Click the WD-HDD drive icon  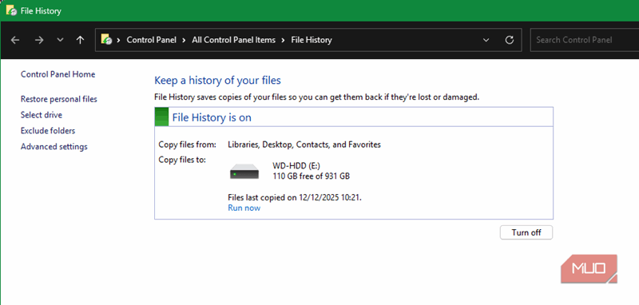tap(244, 171)
